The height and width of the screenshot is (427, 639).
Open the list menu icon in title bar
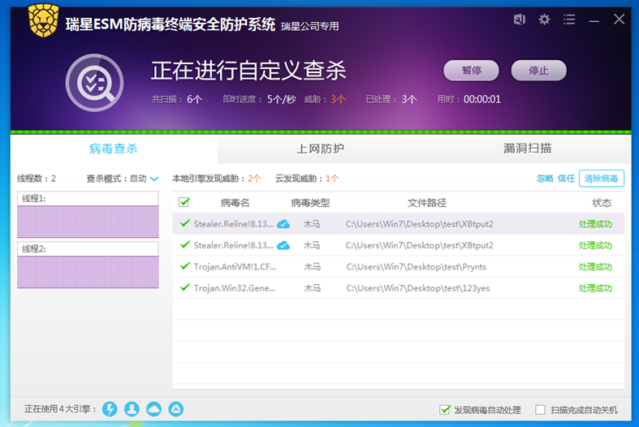(x=569, y=19)
